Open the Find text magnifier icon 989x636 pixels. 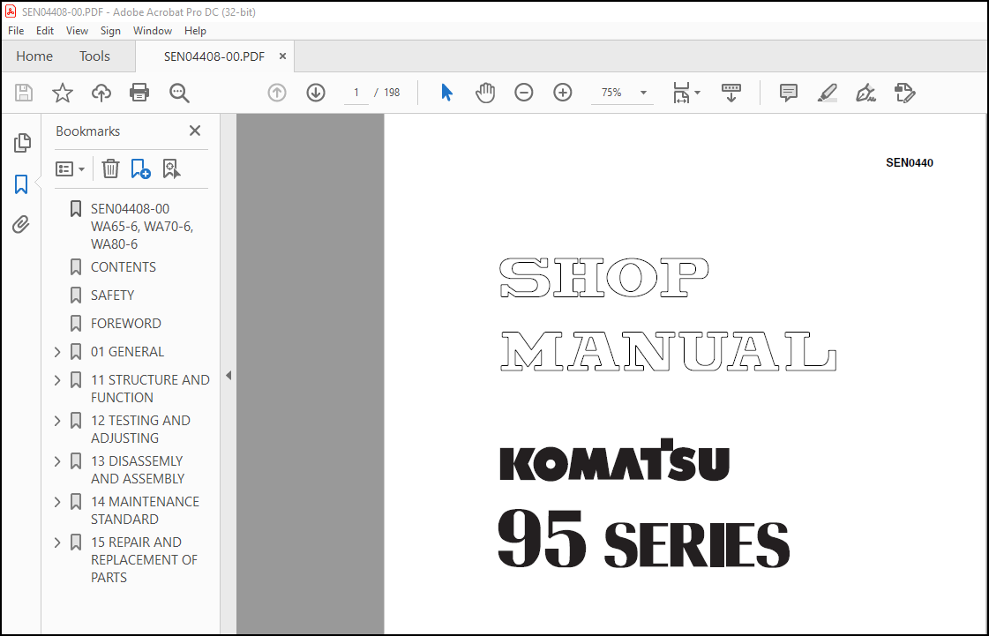click(179, 93)
